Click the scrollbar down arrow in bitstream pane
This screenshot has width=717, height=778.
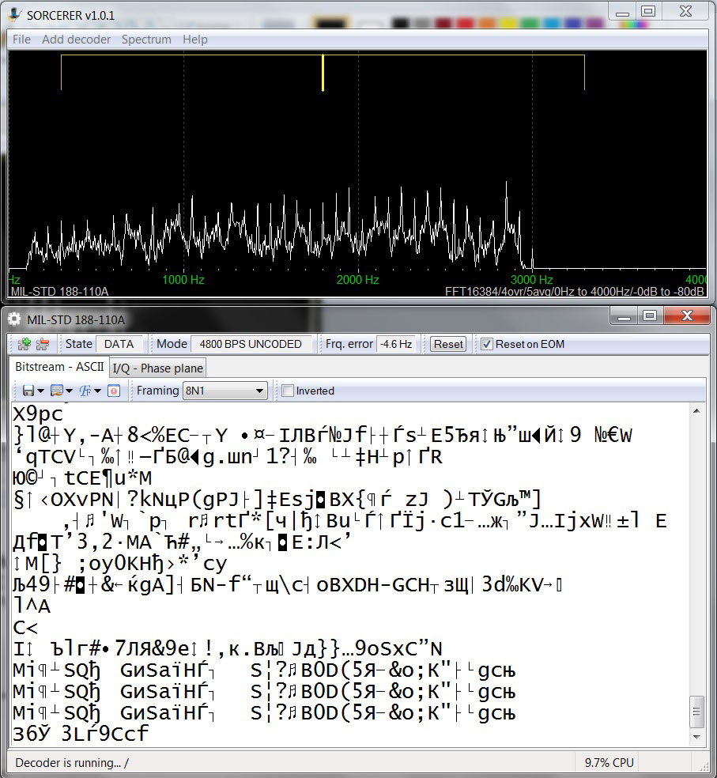tap(696, 737)
